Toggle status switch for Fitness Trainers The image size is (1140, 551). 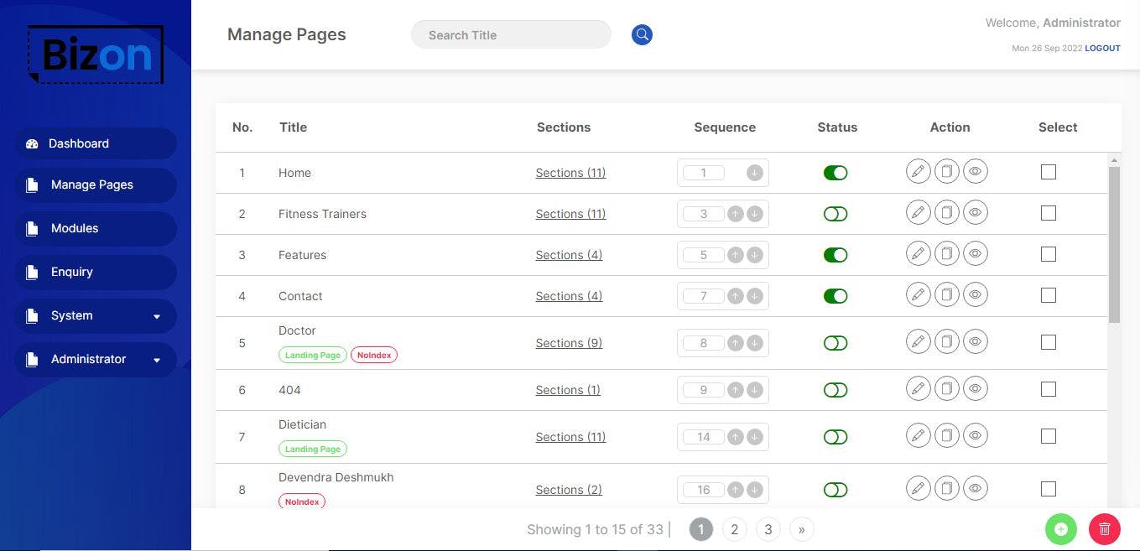point(835,214)
